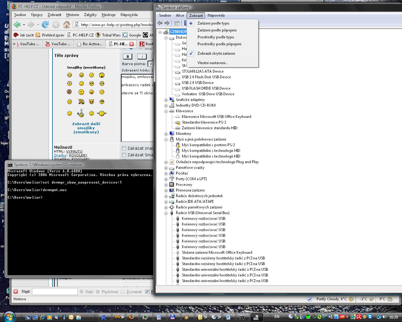Toggle 'Zobrazit skrytá zařízení' menu option

[216, 53]
